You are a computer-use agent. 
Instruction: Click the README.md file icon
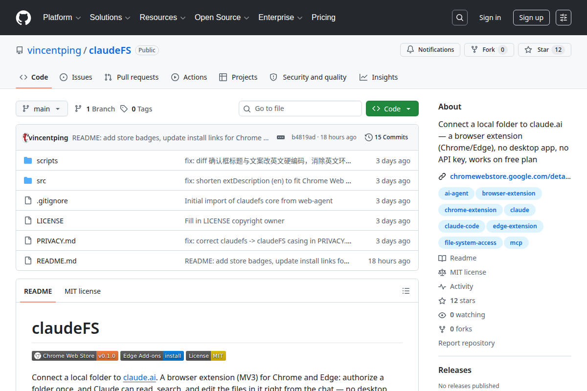click(28, 261)
